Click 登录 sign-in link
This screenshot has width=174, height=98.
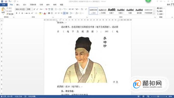point(168,5)
